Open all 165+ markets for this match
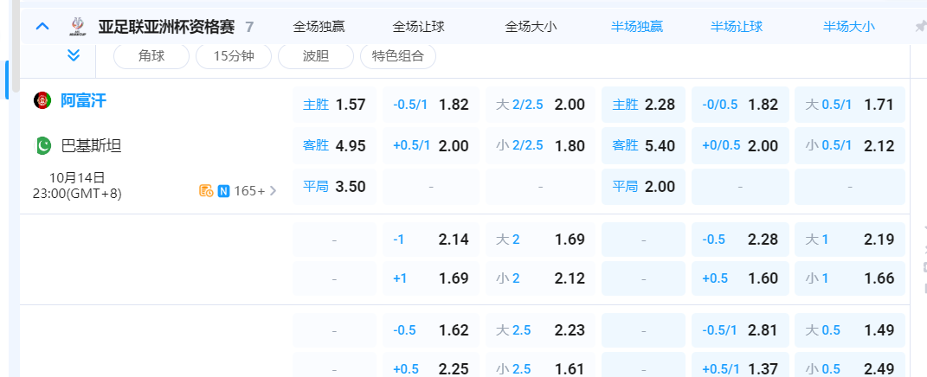Viewport: 927px width, 377px height. [x=255, y=190]
